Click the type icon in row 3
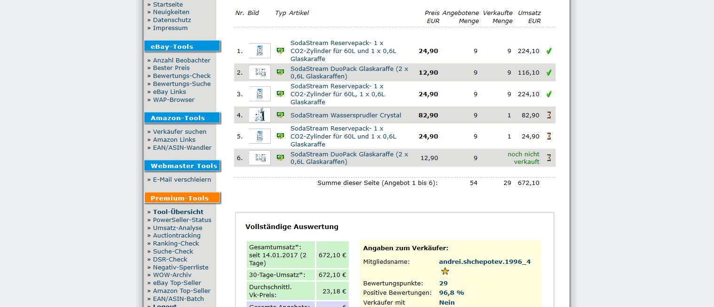 coord(280,94)
